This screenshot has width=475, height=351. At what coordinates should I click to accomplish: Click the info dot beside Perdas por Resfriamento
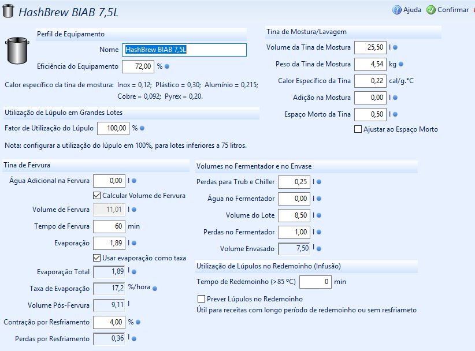(x=134, y=339)
